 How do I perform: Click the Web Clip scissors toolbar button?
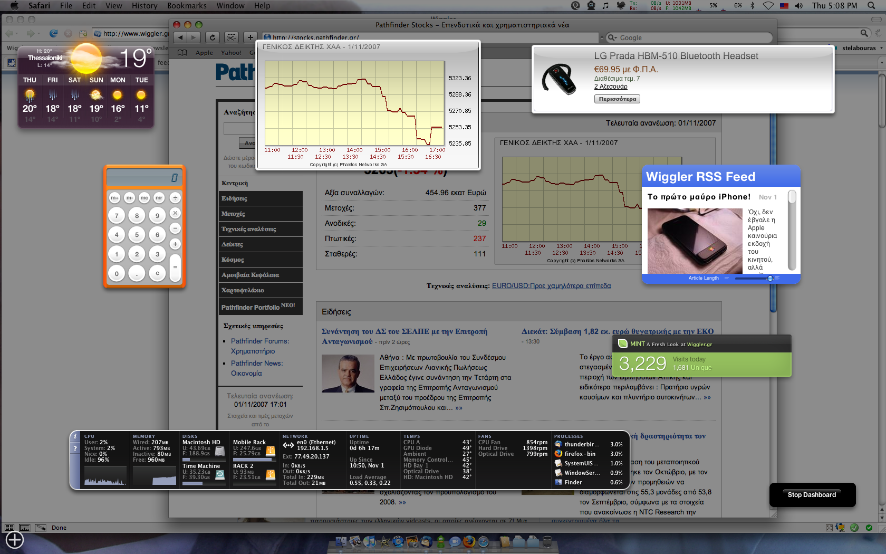coord(232,37)
